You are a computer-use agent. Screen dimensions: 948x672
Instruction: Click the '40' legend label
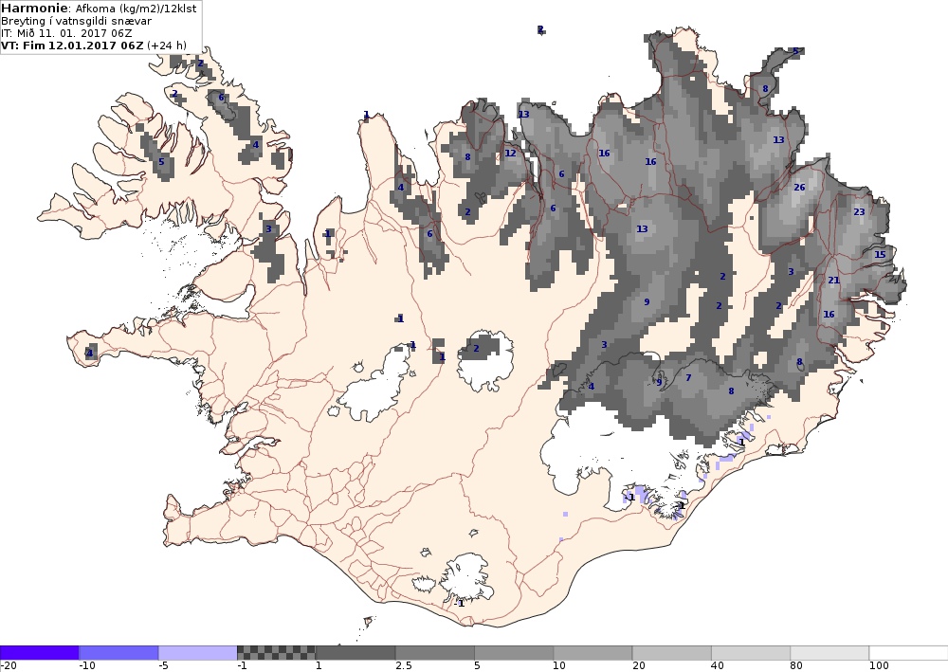(719, 666)
